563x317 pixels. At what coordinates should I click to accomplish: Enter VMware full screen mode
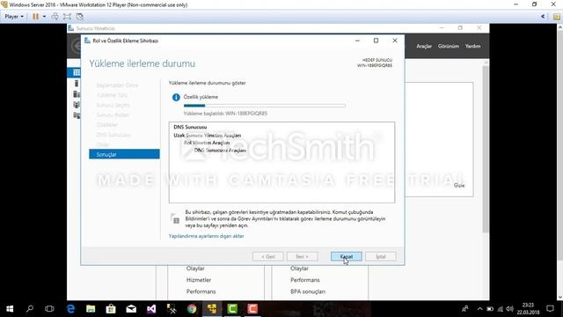tap(67, 17)
